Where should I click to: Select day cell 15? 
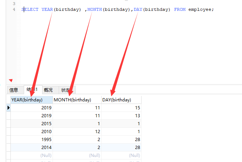click(121, 108)
